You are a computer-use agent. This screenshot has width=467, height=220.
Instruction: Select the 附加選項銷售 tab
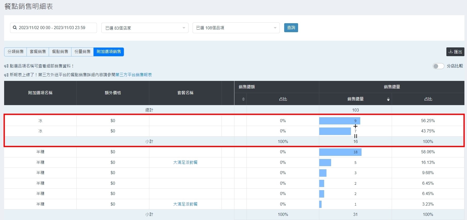pos(109,52)
